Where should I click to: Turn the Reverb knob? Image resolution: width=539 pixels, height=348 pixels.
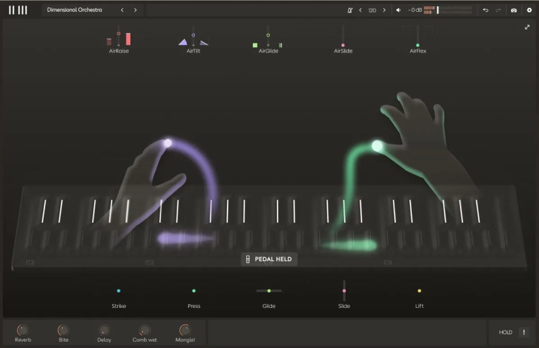click(23, 330)
